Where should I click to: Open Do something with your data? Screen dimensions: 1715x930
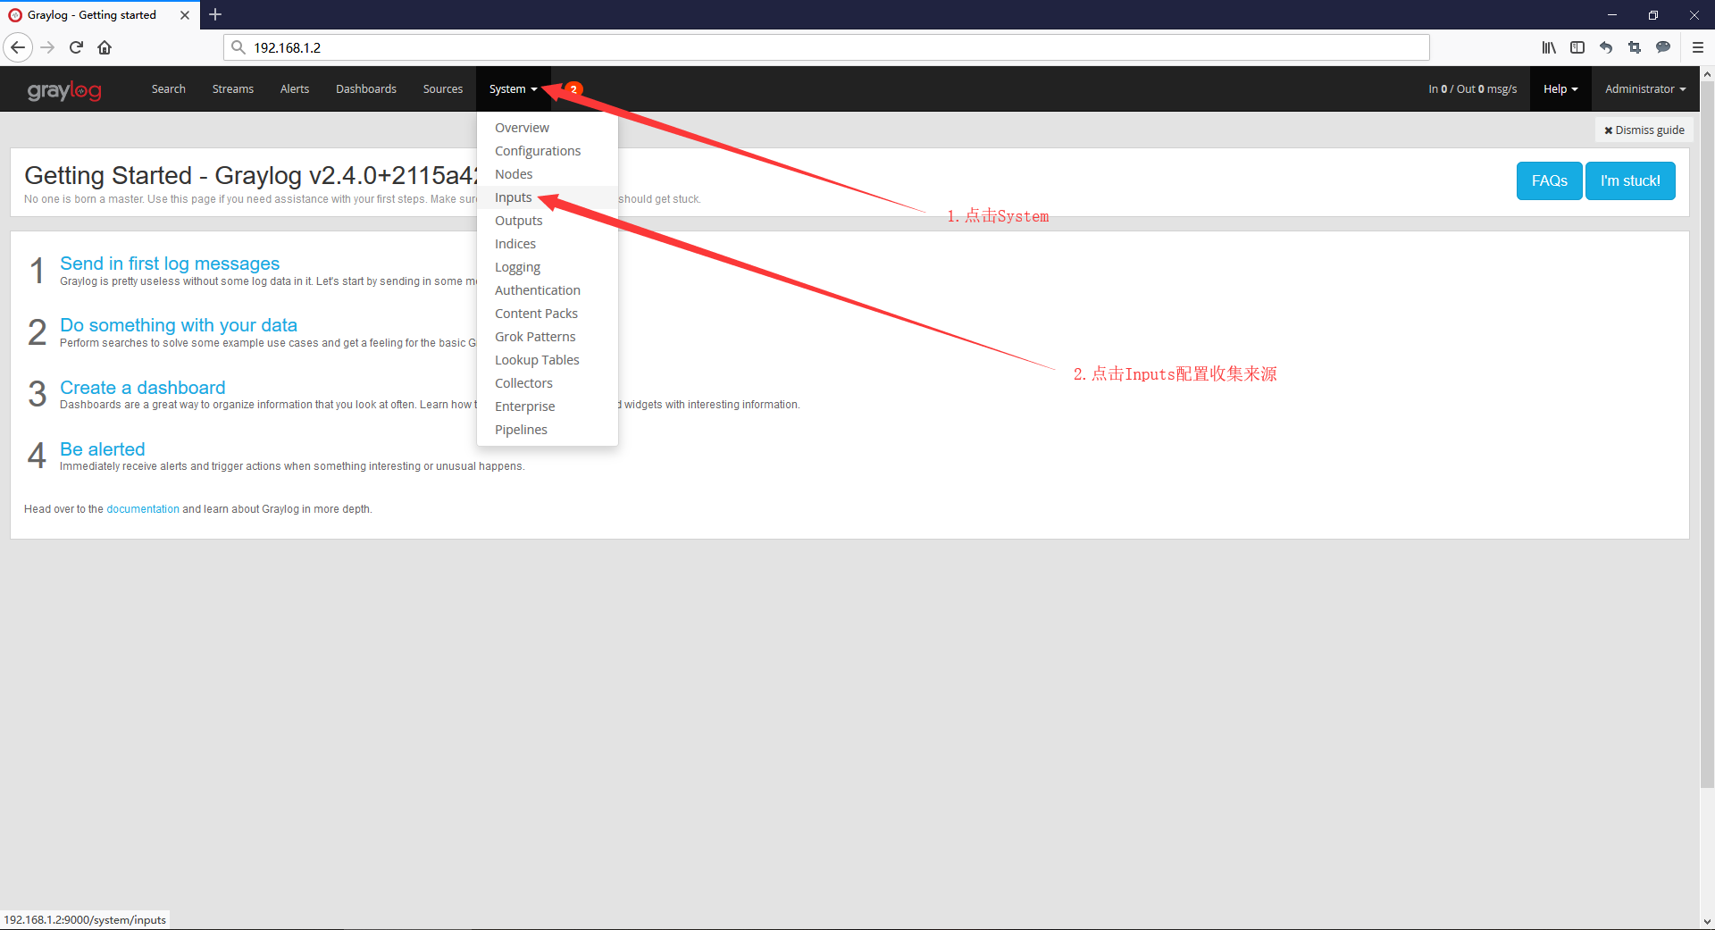tap(179, 325)
